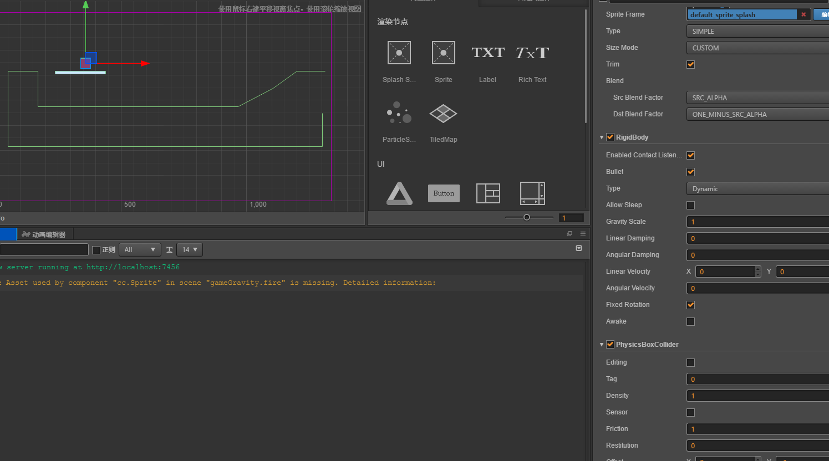The image size is (829, 461).
Task: Open the console All filter dropdown
Action: (x=140, y=250)
